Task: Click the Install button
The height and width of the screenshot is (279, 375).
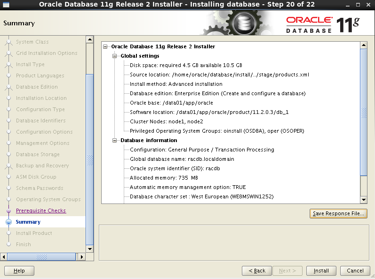Action: pos(321,271)
